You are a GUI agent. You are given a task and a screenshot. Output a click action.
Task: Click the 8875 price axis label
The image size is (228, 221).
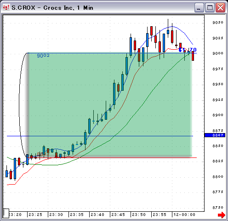tap(218, 131)
